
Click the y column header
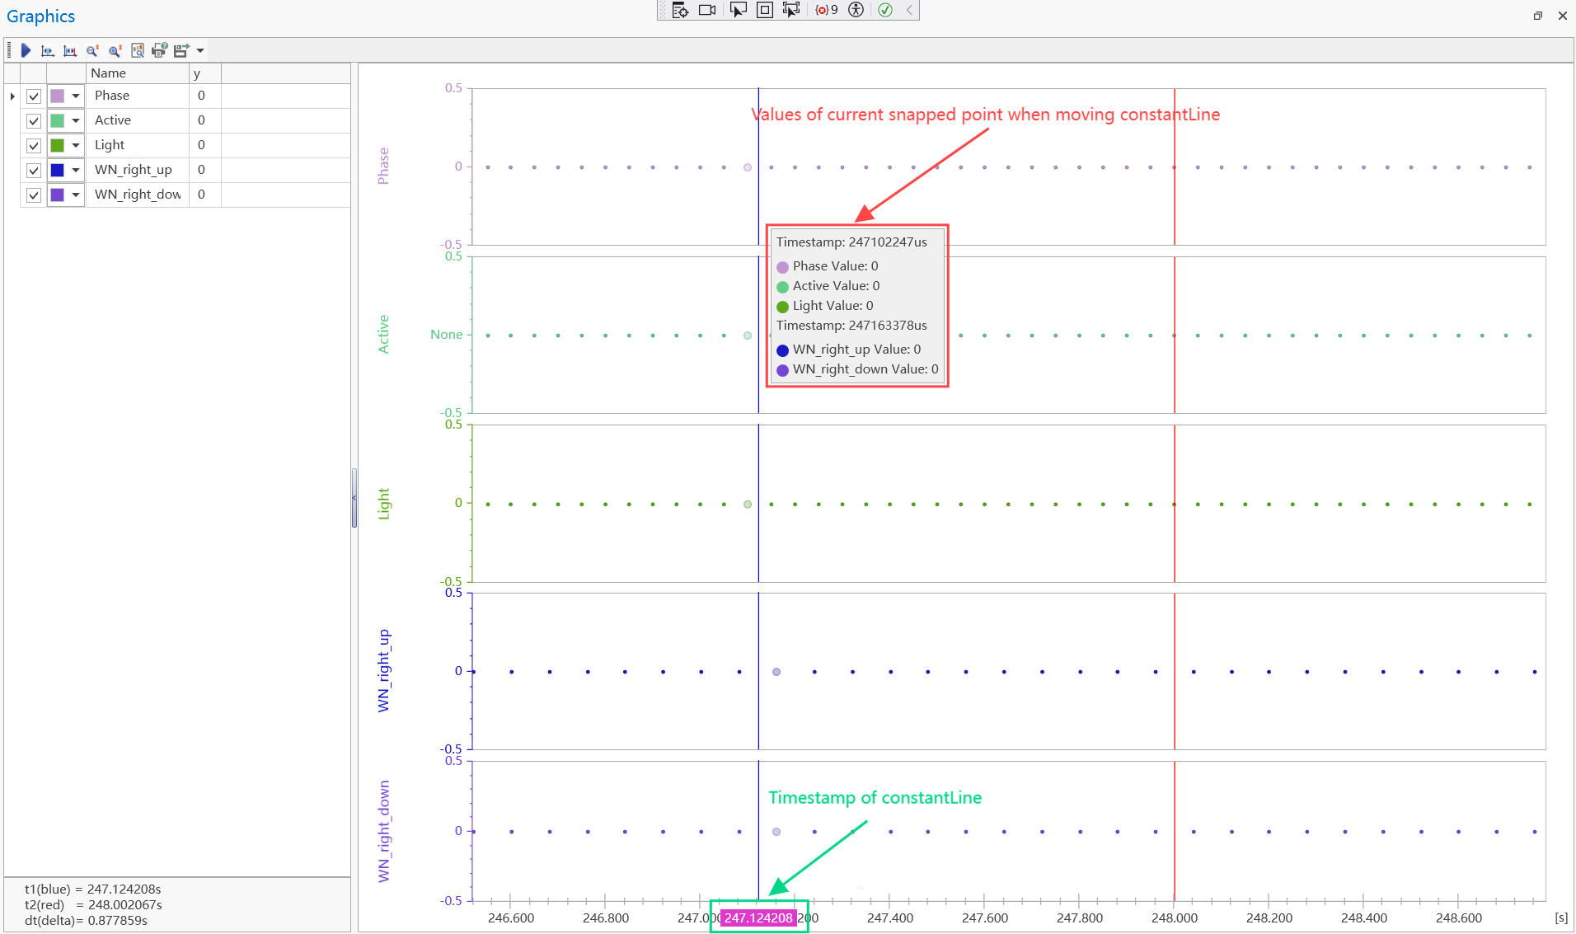coord(204,73)
